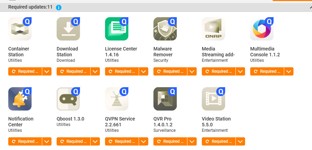The height and width of the screenshot is (150, 312).
Task: Click the Multimedia Console 1.1.2 title
Action: tap(265, 52)
